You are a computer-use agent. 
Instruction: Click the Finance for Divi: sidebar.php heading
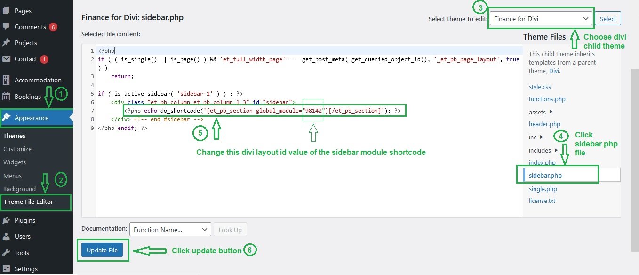pyautogui.click(x=132, y=18)
